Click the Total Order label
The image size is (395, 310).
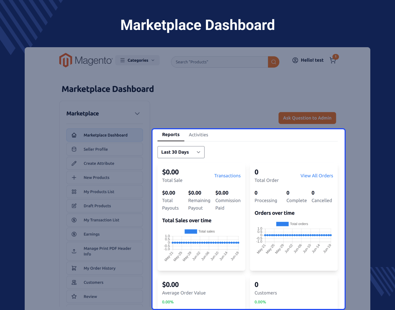tap(267, 180)
